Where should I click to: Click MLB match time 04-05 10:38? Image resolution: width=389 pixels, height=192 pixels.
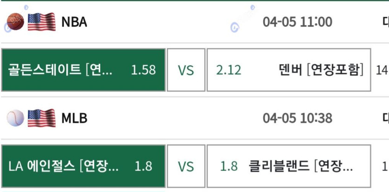click(297, 118)
